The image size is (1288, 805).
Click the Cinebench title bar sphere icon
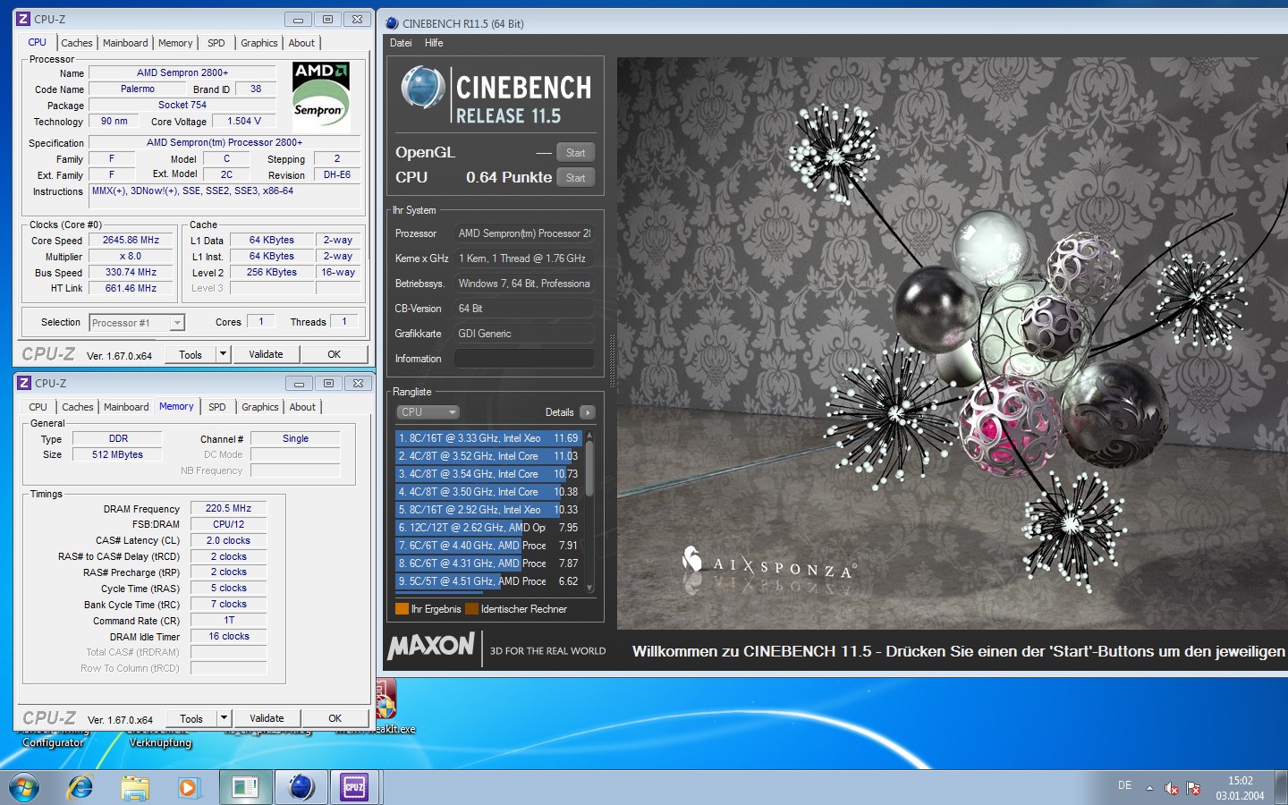392,23
